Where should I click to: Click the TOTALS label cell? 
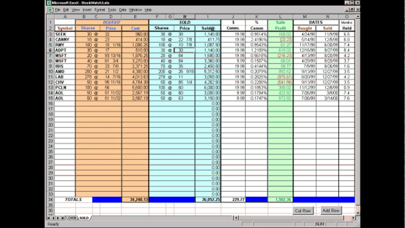click(73, 199)
